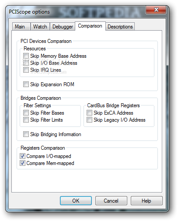Open Help for PCIScope options

pos(147,201)
